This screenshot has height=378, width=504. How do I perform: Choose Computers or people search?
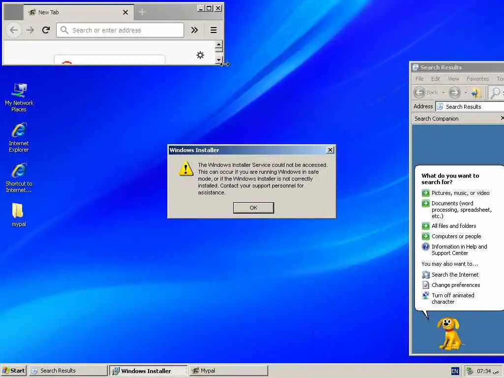click(x=451, y=236)
